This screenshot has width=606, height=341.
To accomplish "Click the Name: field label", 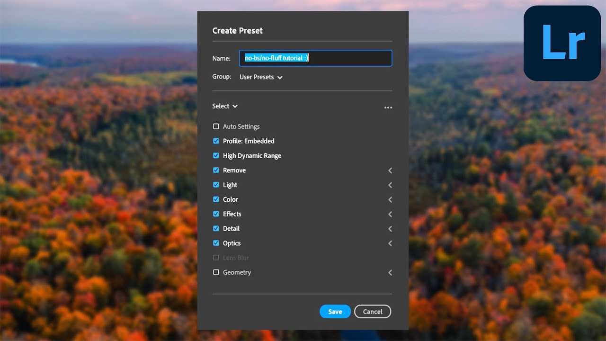I will 222,58.
